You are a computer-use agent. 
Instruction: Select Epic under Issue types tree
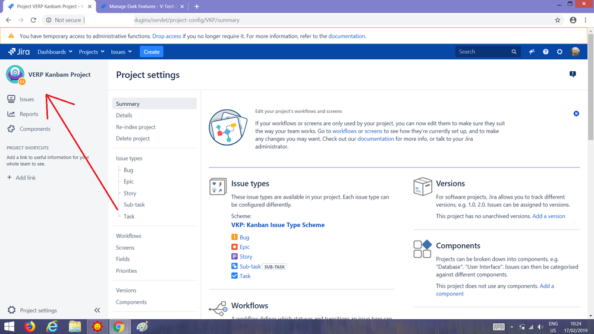128,181
